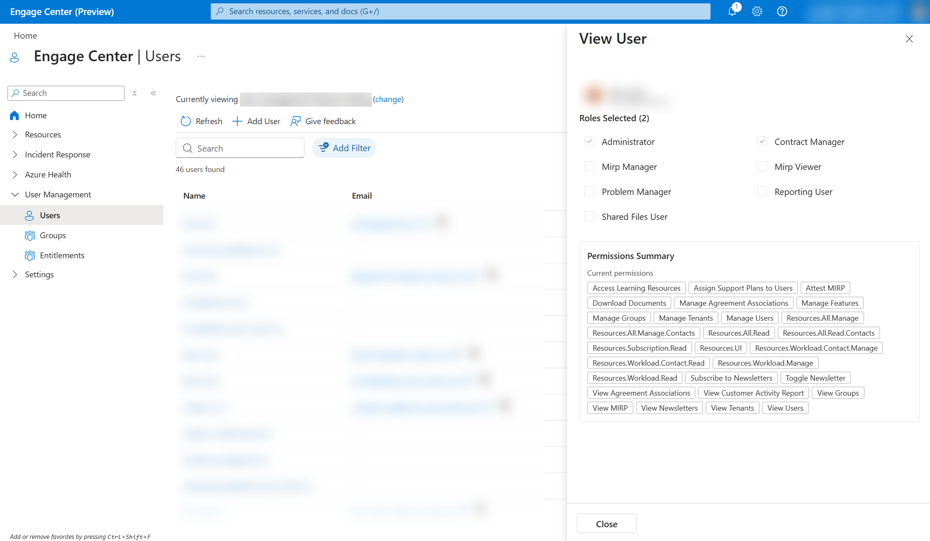Check the Shared Files User role
The image size is (930, 541).
point(589,217)
